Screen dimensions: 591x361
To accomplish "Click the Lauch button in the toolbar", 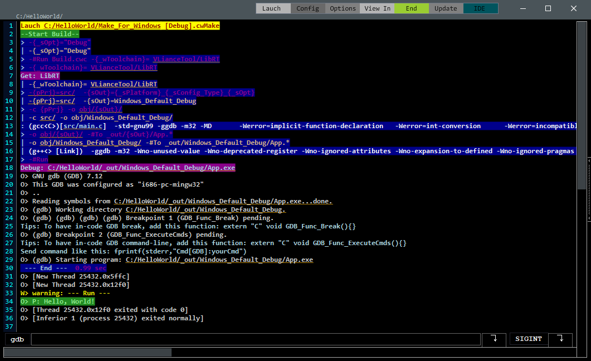I will (x=272, y=8).
